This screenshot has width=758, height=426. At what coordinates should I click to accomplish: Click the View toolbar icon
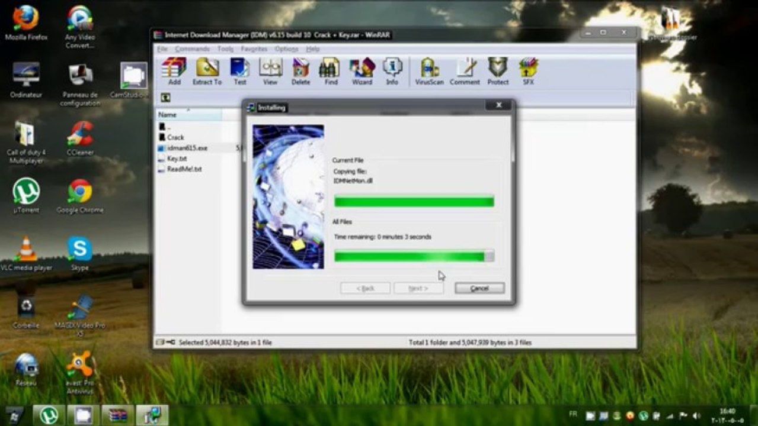point(270,72)
